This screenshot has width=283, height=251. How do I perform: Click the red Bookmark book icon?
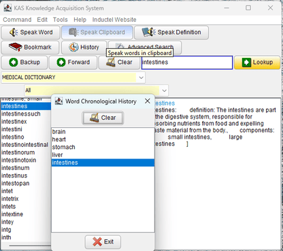[x=15, y=47]
